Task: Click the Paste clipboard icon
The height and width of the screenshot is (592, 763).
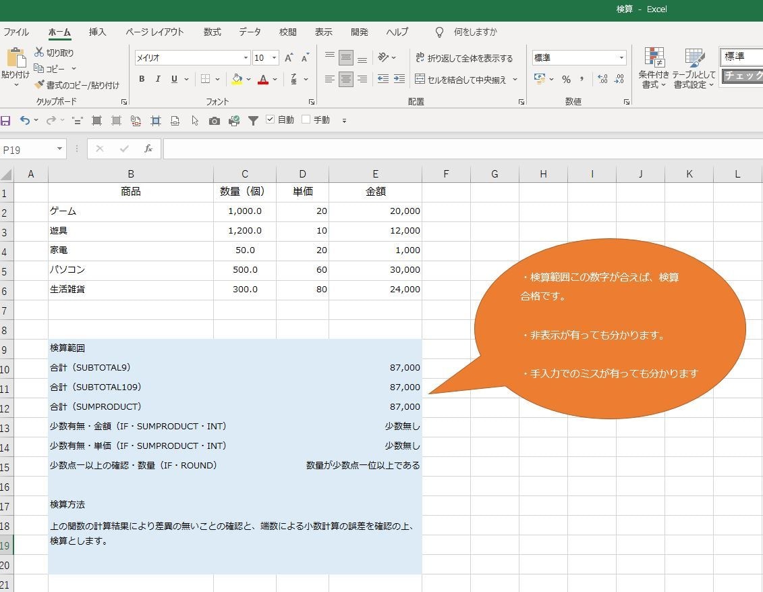Action: (16, 59)
